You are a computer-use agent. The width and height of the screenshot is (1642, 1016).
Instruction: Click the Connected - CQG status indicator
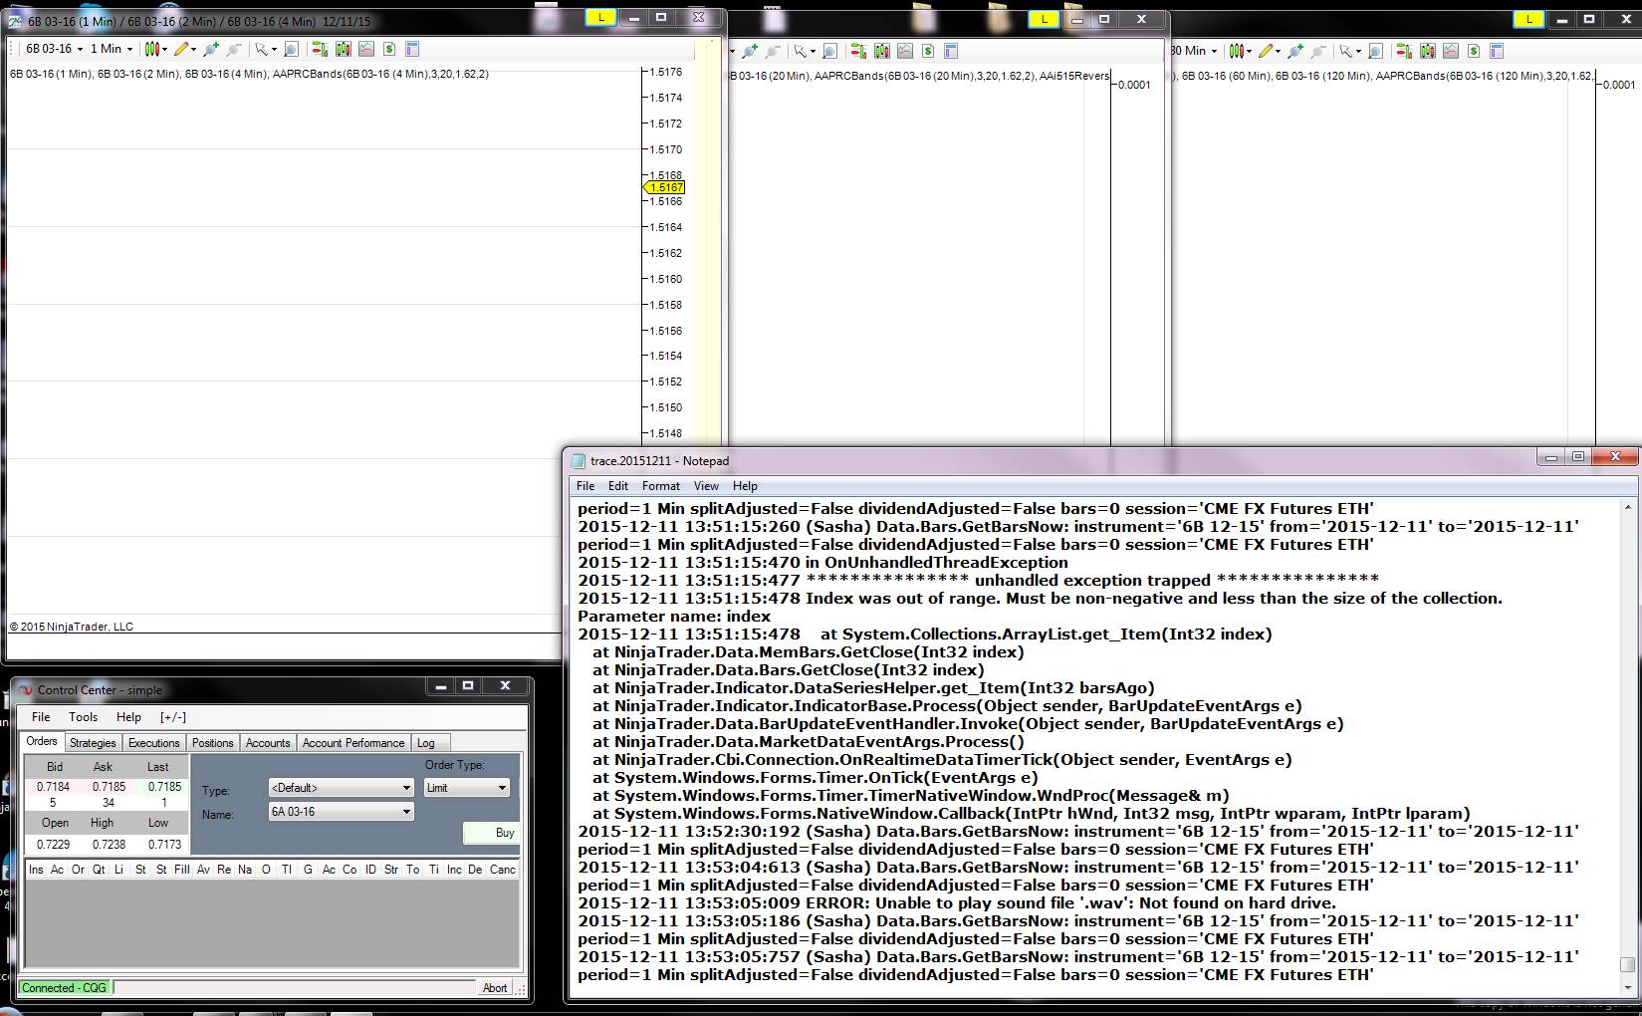[64, 988]
